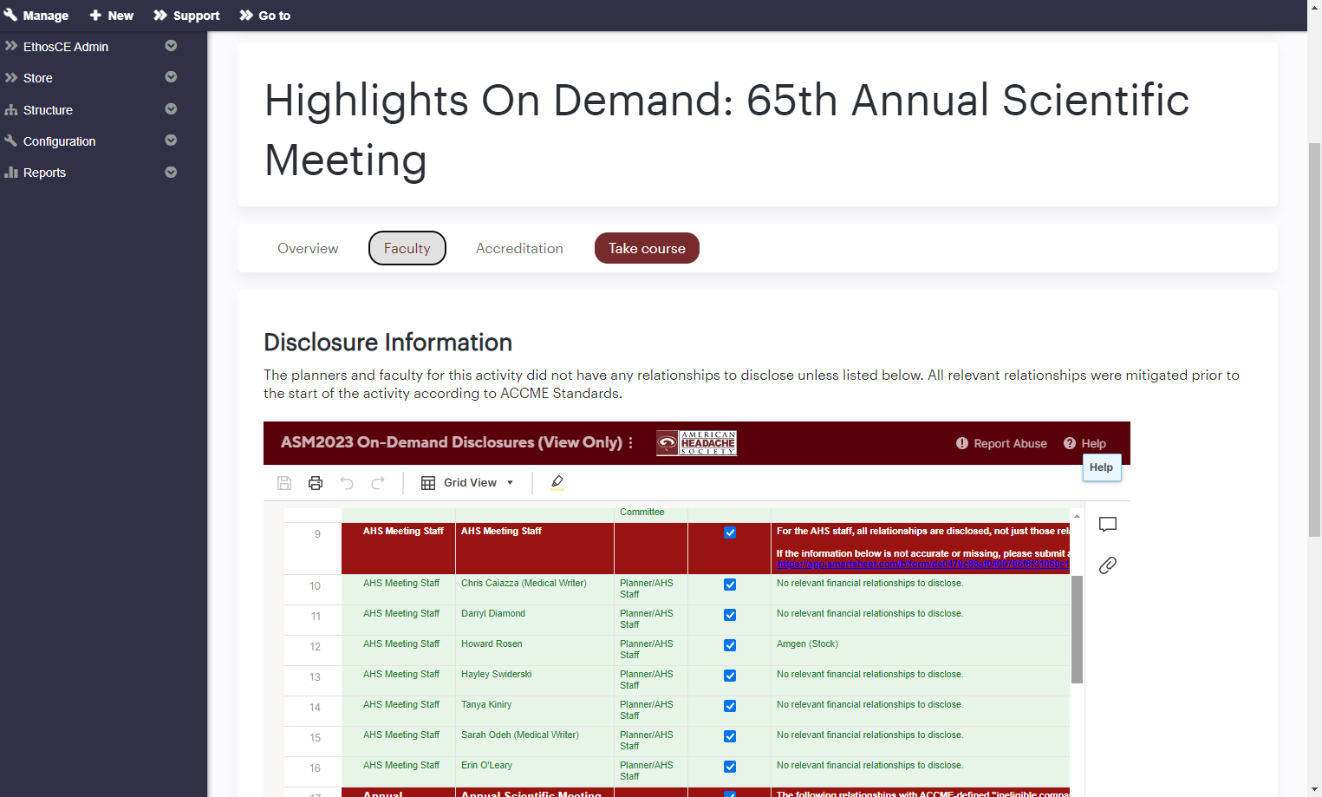This screenshot has width=1322, height=797.
Task: Open the Accreditation tab
Action: 519,248
